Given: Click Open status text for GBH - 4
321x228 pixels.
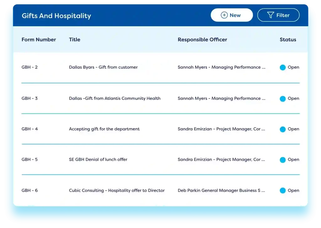Looking at the screenshot, I should click(293, 129).
